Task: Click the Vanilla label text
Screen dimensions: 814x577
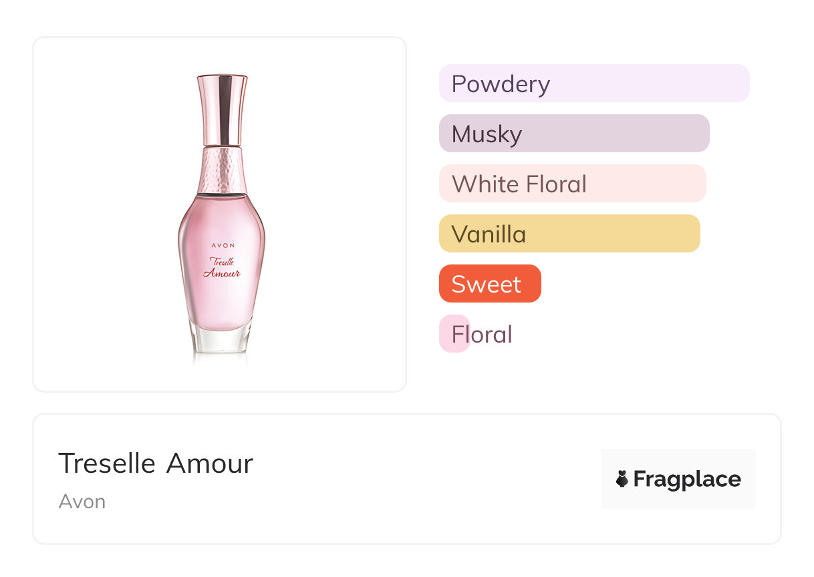Action: [489, 234]
